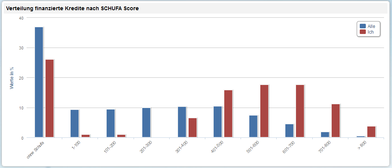The image size is (392, 168).
Task: Click the '701-800' axis label
Action: coord(324,146)
